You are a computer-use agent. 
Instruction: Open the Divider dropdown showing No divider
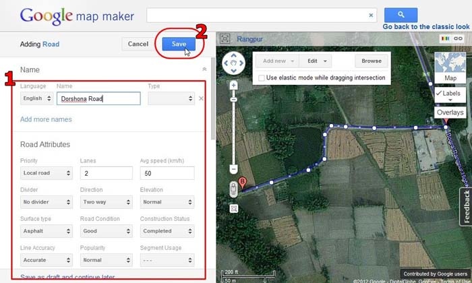(x=47, y=202)
